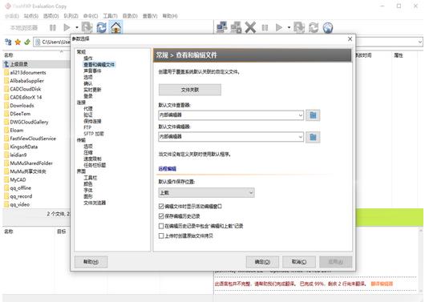Select the AlibabaSupplier folder
Image resolution: width=425 pixels, height=302 pixels.
[x=26, y=81]
